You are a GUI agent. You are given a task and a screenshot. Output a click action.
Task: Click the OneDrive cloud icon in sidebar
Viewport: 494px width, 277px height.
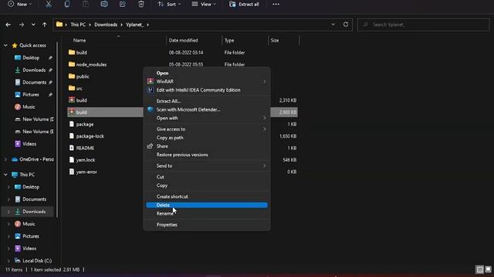[x=15, y=159]
